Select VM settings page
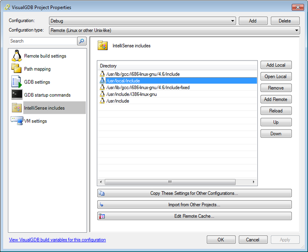This screenshot has height=252, width=308. pyautogui.click(x=35, y=121)
